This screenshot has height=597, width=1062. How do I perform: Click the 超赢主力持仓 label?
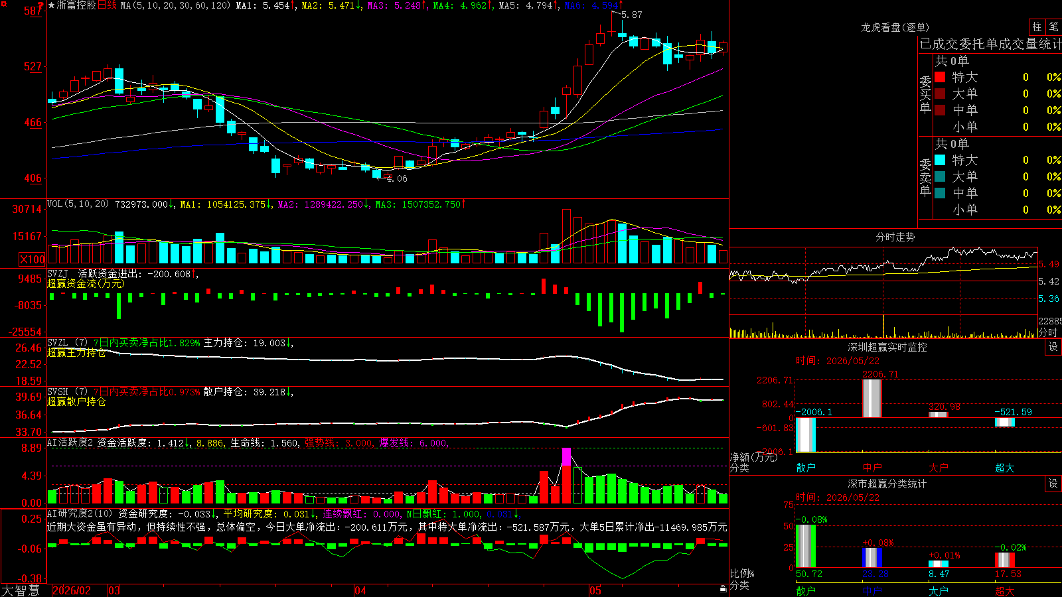76,352
